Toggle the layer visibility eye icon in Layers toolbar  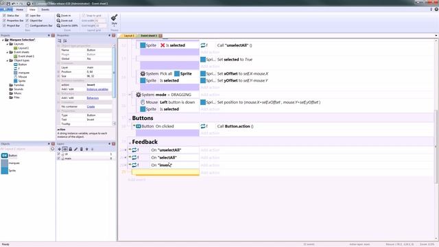(x=65, y=150)
